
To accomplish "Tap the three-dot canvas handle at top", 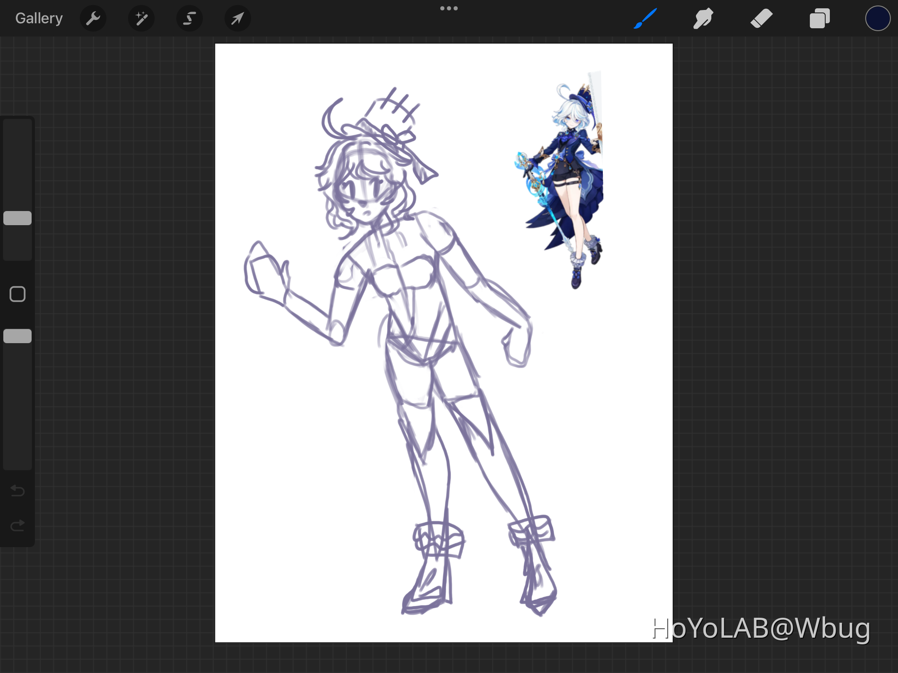I will point(449,8).
